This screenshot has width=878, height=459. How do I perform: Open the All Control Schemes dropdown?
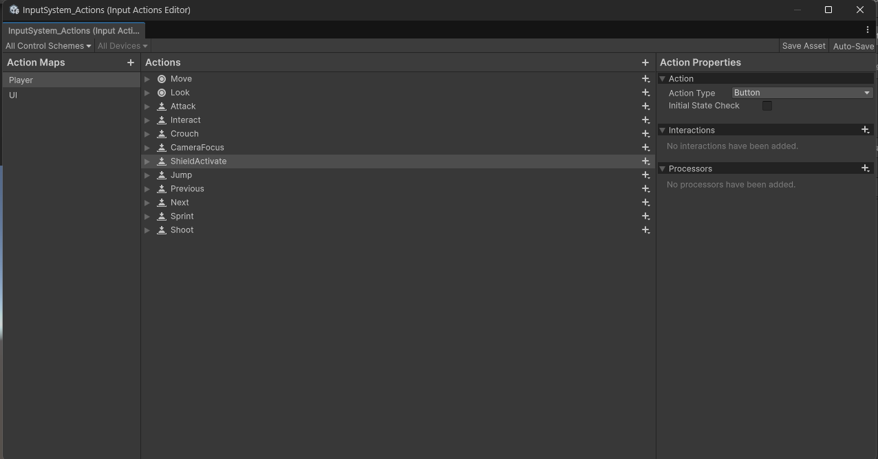point(48,46)
